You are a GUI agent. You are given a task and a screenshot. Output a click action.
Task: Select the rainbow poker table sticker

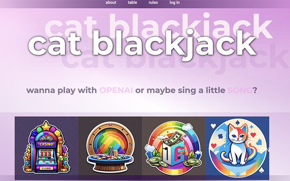(110, 147)
